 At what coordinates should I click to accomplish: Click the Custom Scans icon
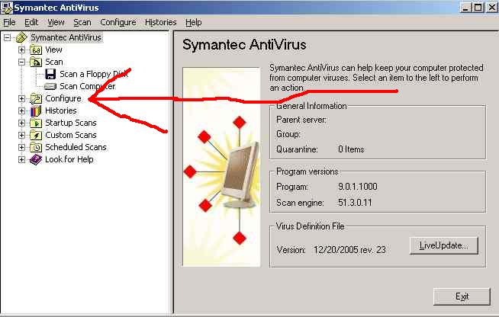pyautogui.click(x=36, y=135)
